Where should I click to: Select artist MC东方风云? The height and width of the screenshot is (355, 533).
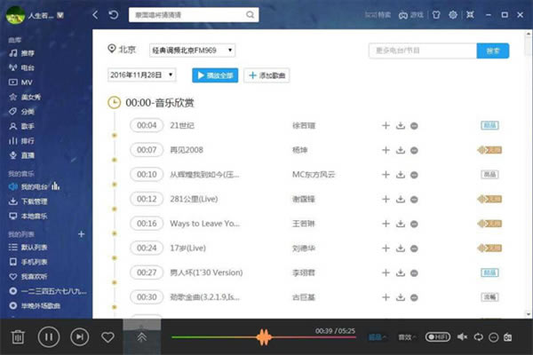pos(314,174)
